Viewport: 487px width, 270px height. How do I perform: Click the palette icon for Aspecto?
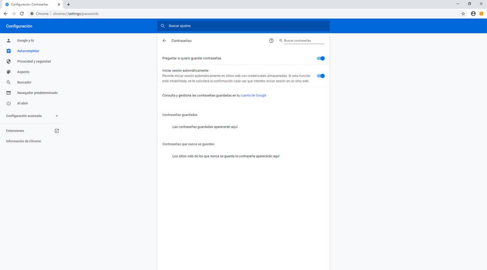[x=9, y=72]
